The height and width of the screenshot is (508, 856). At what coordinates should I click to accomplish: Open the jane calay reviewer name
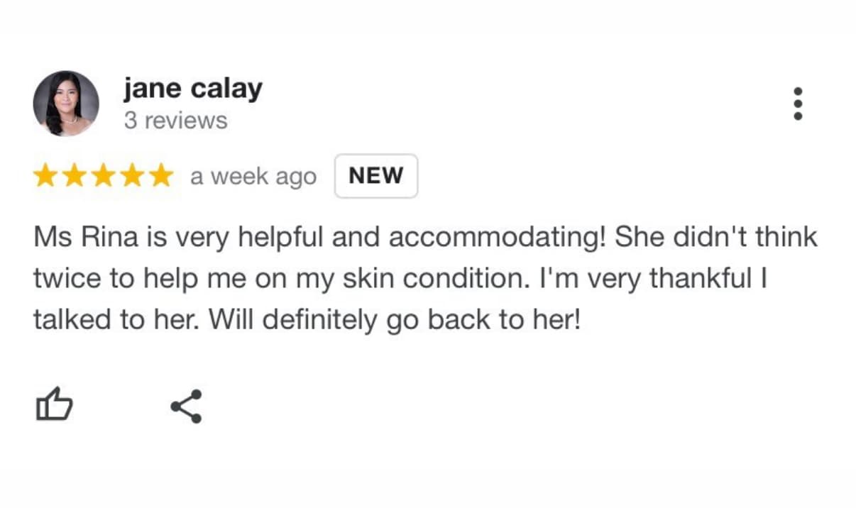[192, 89]
